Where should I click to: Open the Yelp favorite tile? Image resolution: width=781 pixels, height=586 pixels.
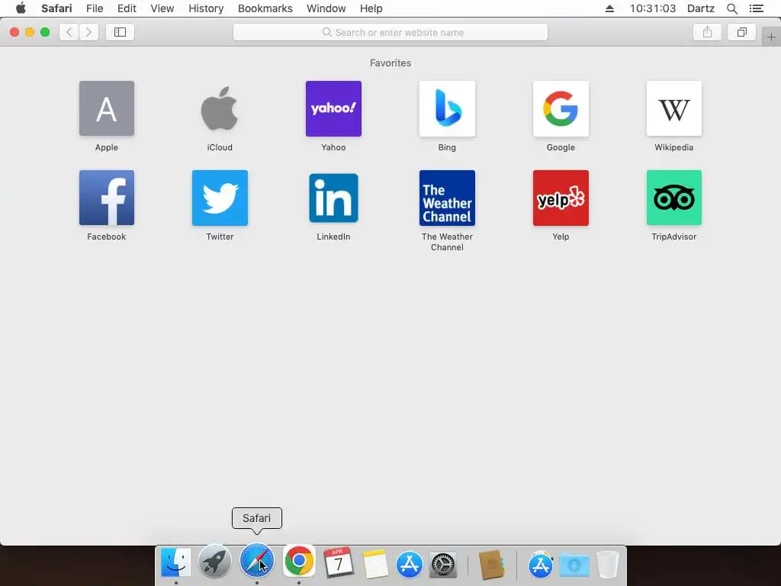click(561, 198)
